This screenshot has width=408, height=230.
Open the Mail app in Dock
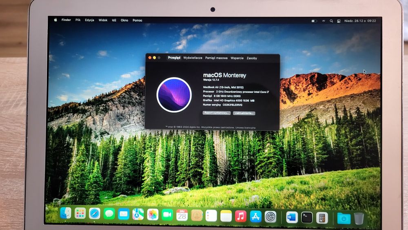tap(124, 214)
